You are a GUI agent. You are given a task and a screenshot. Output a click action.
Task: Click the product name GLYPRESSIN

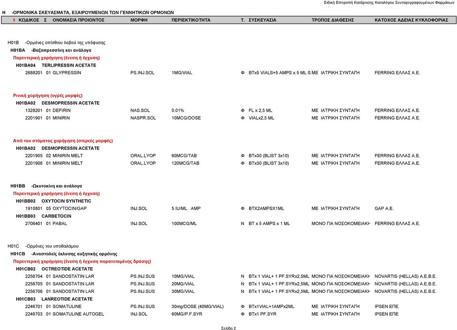67,73
